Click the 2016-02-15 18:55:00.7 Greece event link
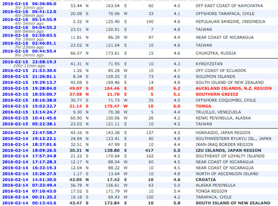The width and height of the screenshot is (278, 206). [29, 94]
